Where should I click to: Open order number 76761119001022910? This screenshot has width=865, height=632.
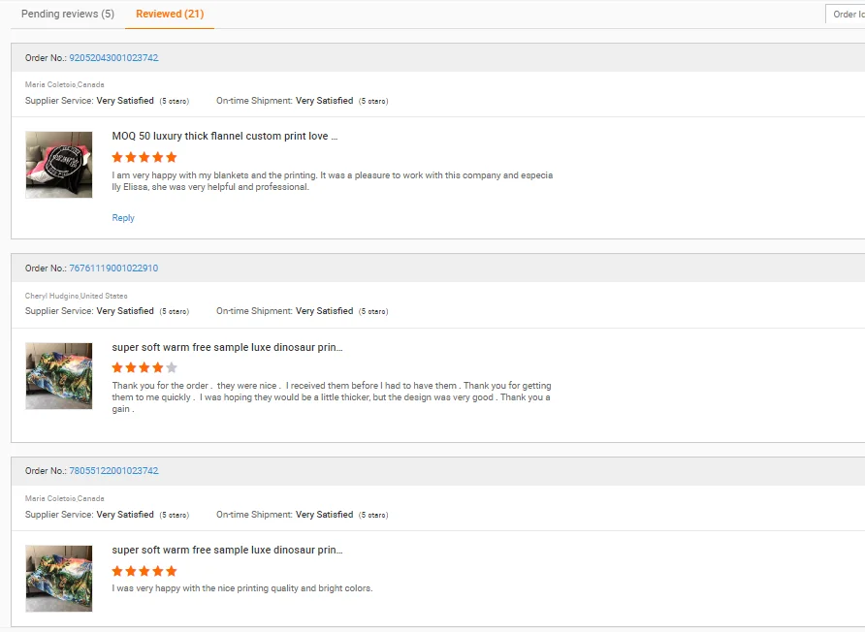[113, 269]
